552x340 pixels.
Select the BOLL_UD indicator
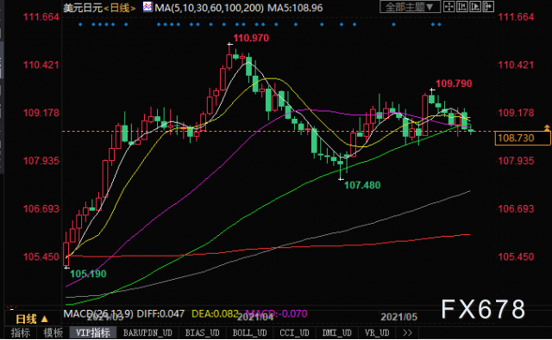point(249,332)
